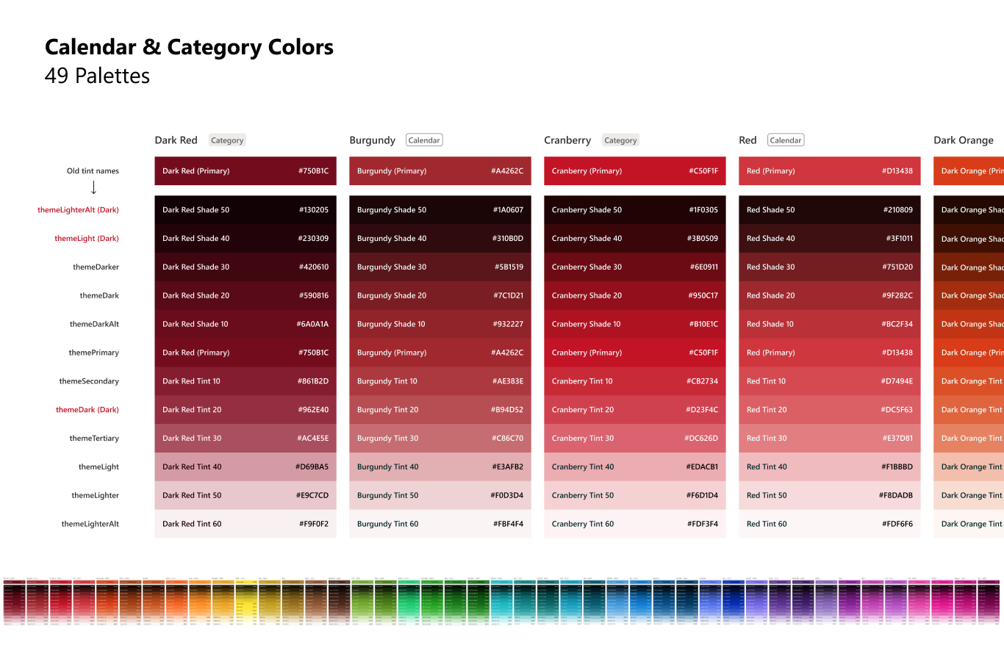This screenshot has height=670, width=1004.
Task: Open the last pink palette thumbnail in strip
Action: tap(988, 602)
